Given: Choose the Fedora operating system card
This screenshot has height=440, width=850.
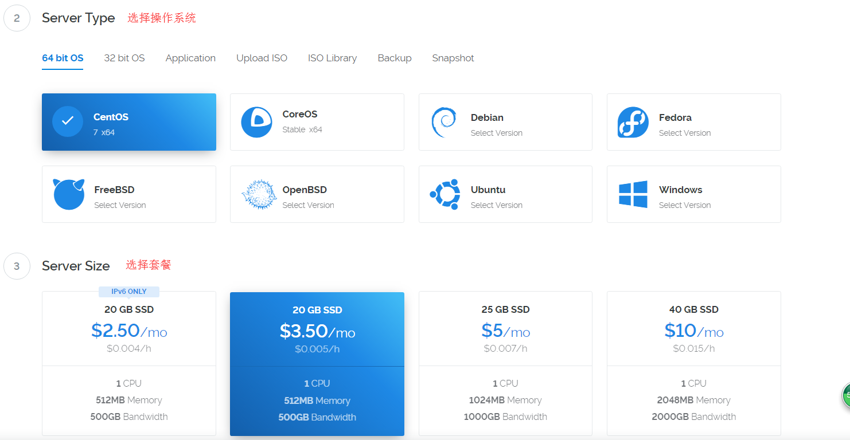Looking at the screenshot, I should (x=694, y=122).
